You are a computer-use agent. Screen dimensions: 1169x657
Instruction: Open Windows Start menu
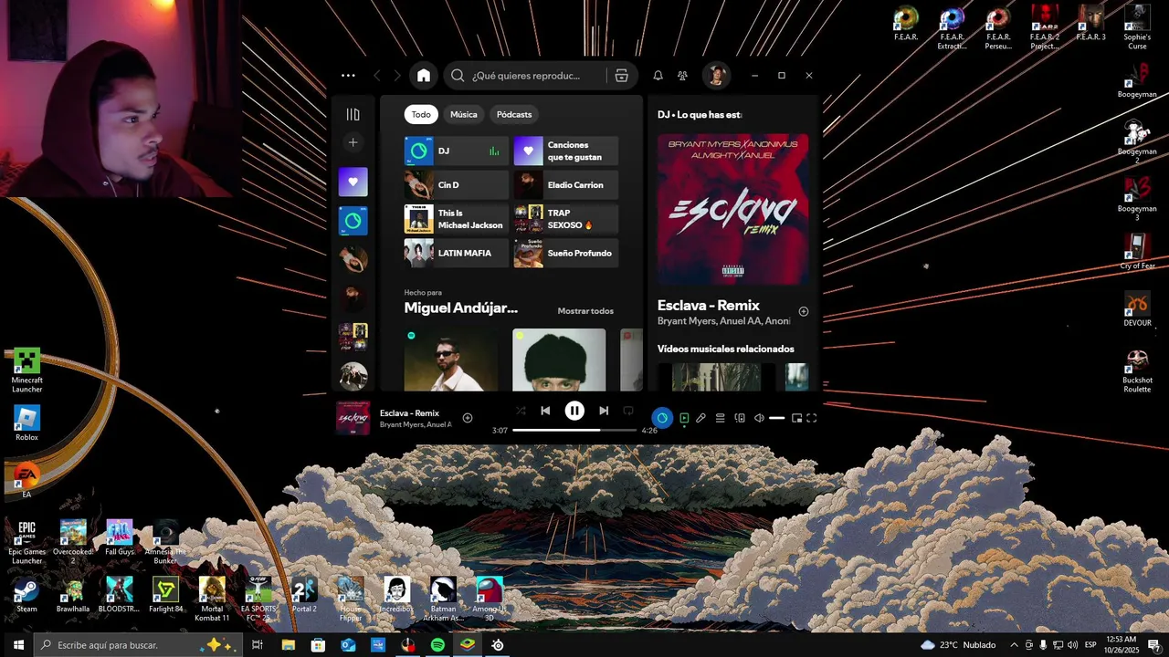click(17, 645)
